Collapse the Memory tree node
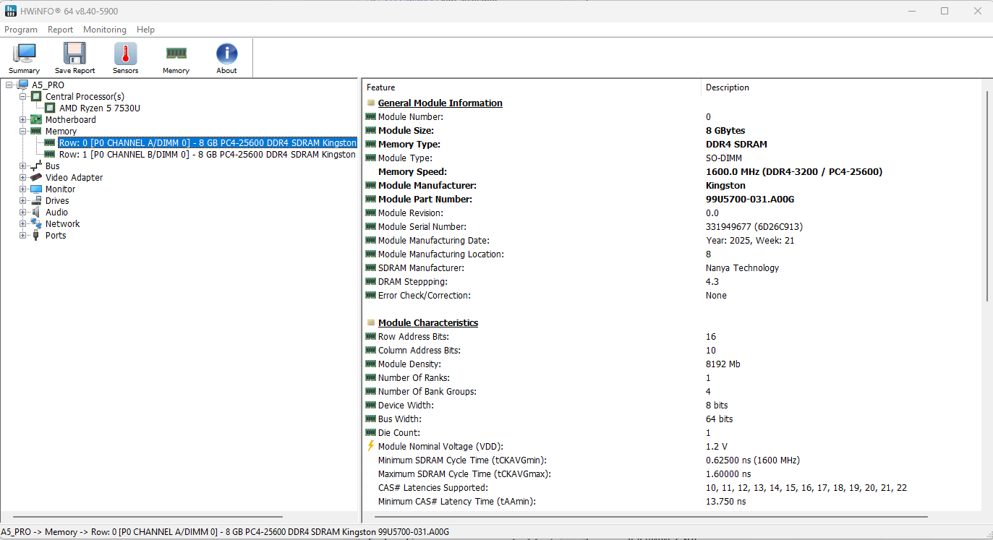The image size is (993, 540). [x=23, y=132]
